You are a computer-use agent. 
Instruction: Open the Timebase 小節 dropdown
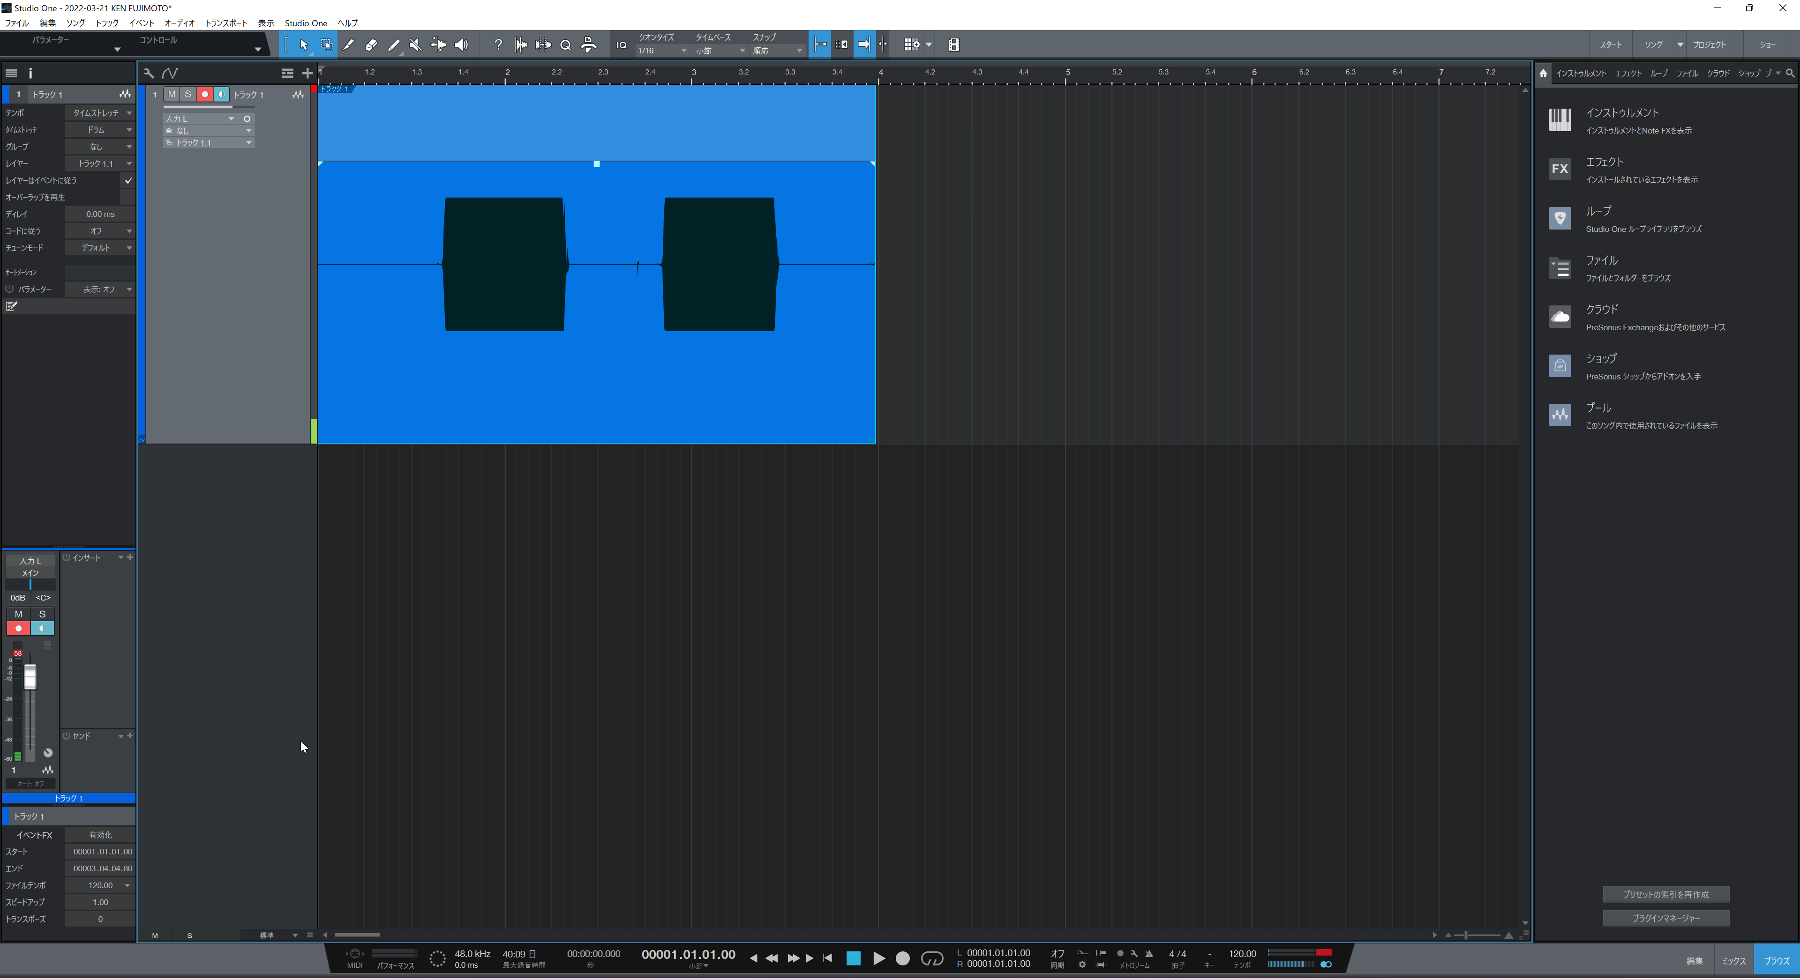(720, 50)
